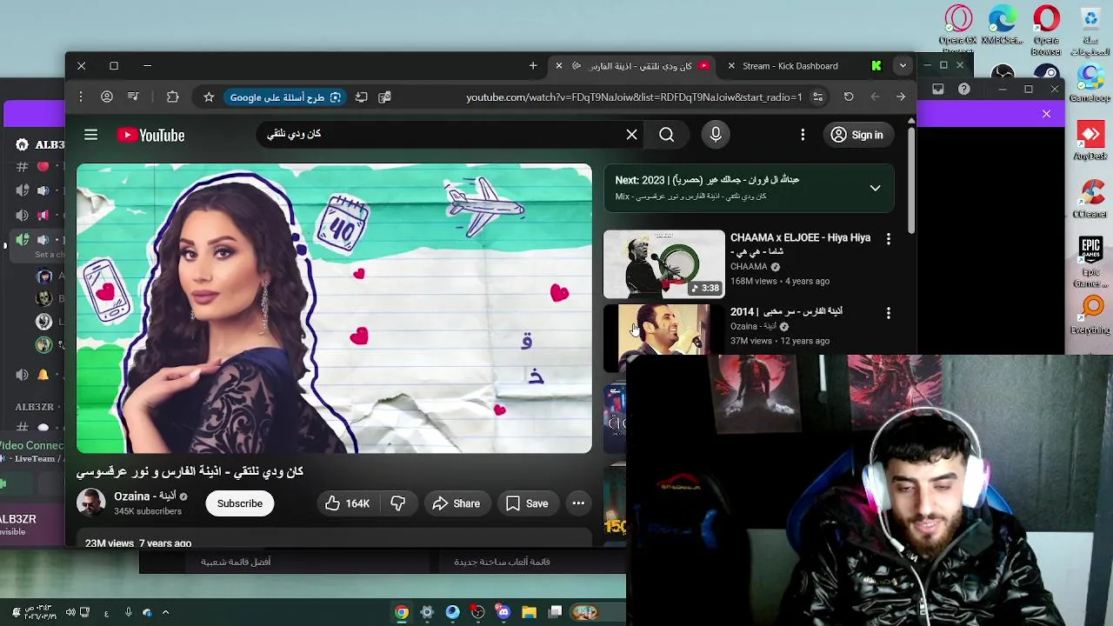Open Chrome from the taskbar
The image size is (1113, 626).
(402, 612)
